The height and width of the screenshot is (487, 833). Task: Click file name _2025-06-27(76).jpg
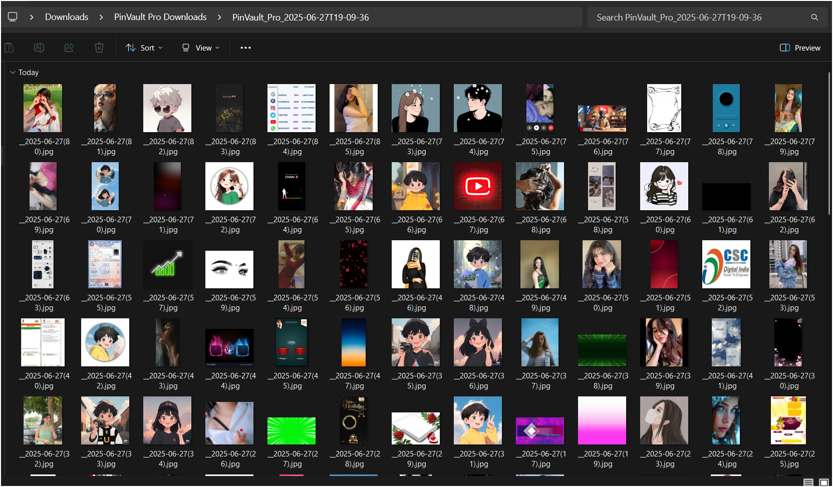click(x=603, y=147)
